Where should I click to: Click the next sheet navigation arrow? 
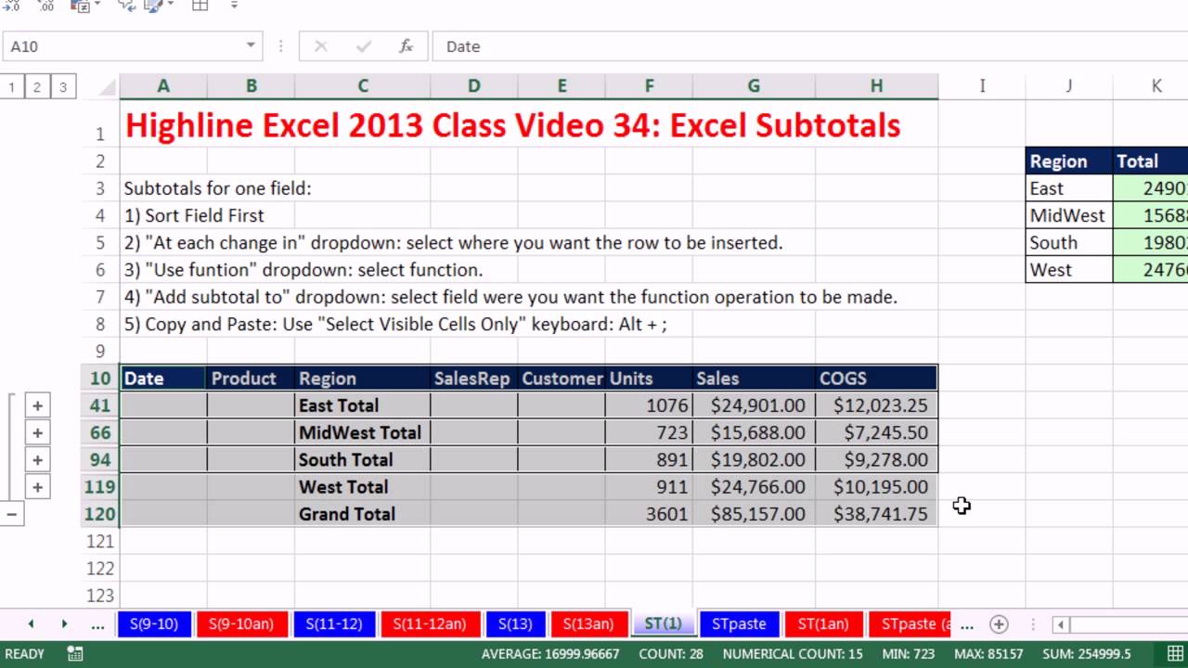(64, 624)
